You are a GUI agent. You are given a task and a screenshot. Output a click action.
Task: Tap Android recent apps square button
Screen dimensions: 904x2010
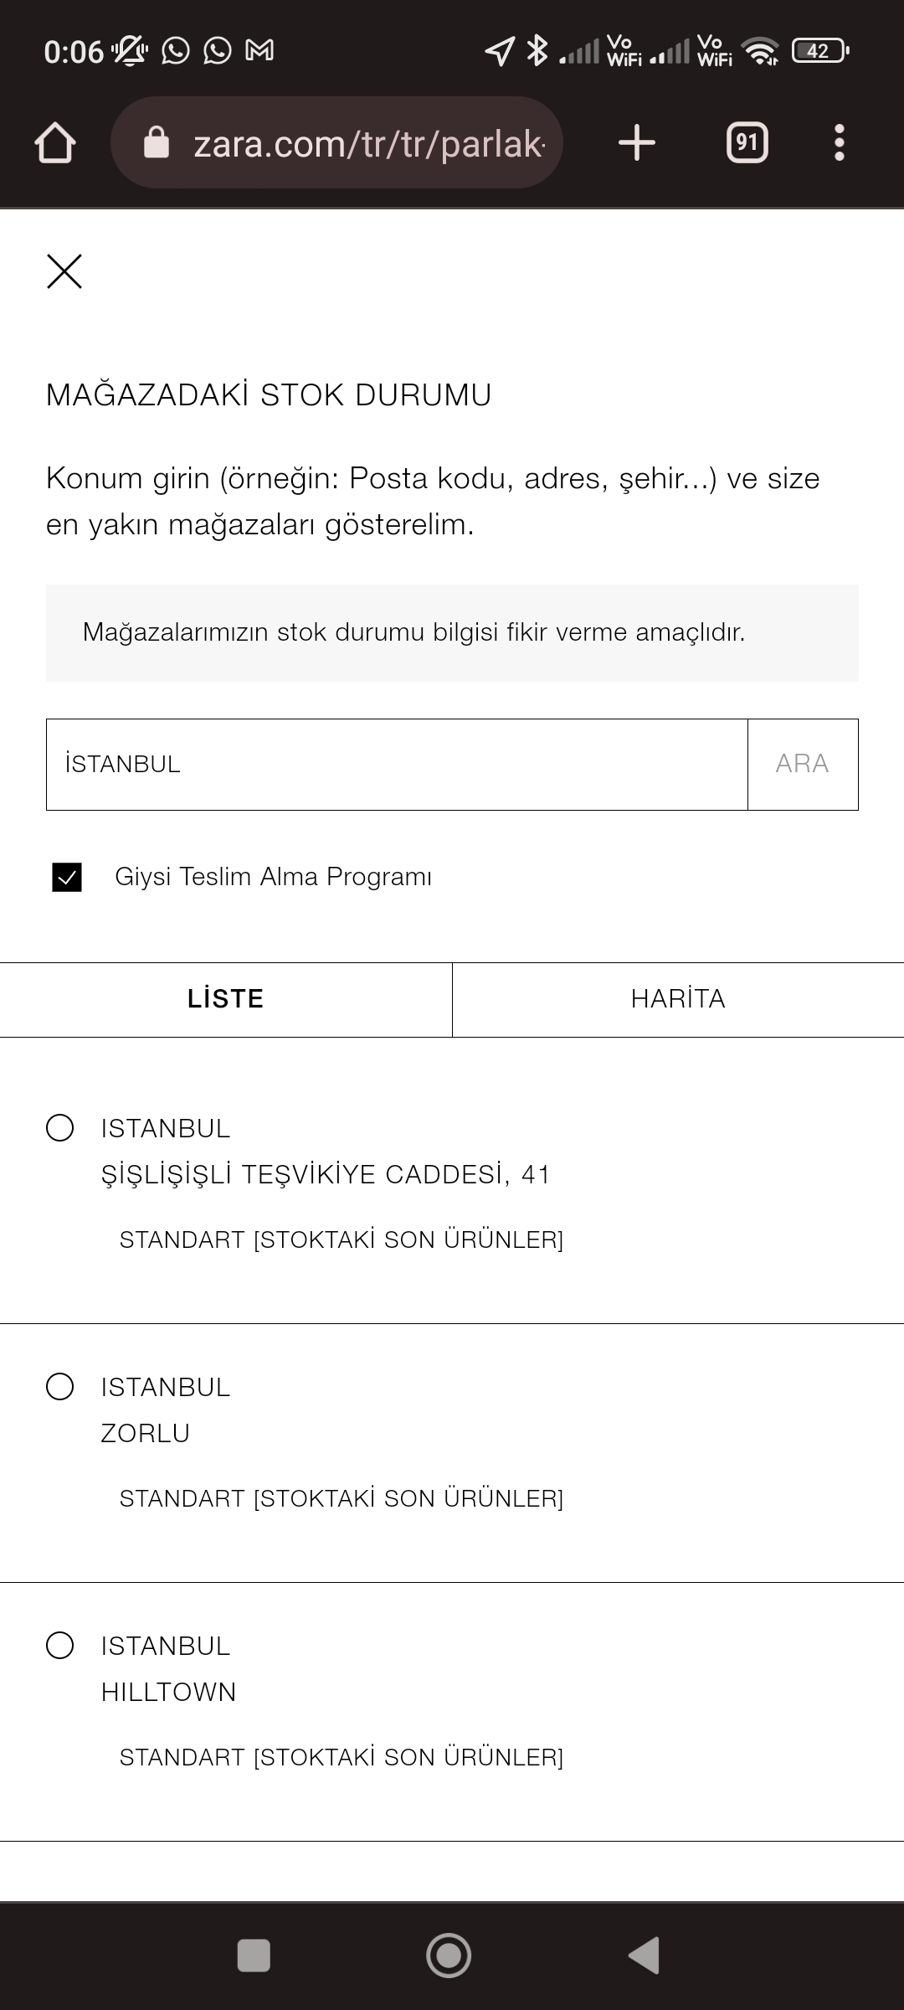254,1956
